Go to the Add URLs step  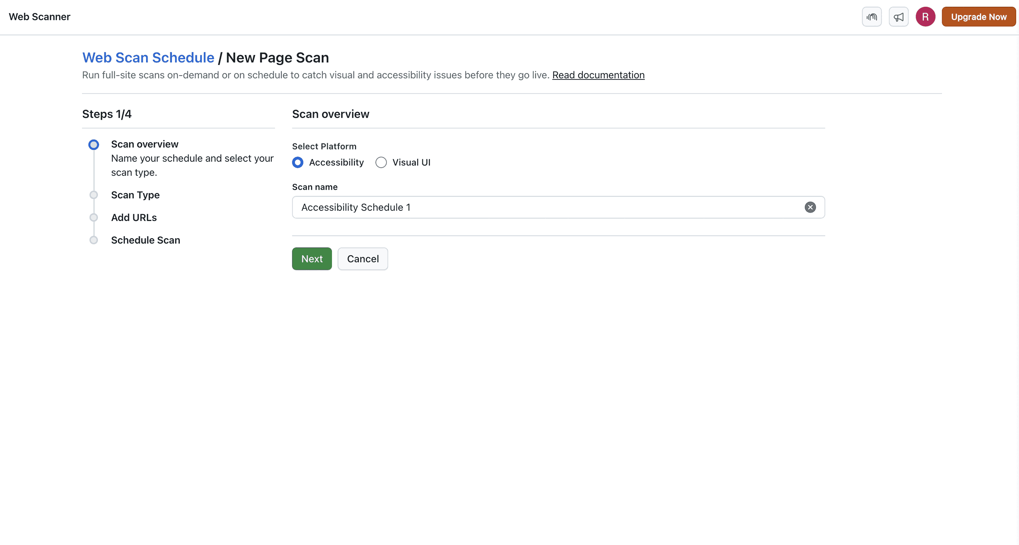click(134, 217)
